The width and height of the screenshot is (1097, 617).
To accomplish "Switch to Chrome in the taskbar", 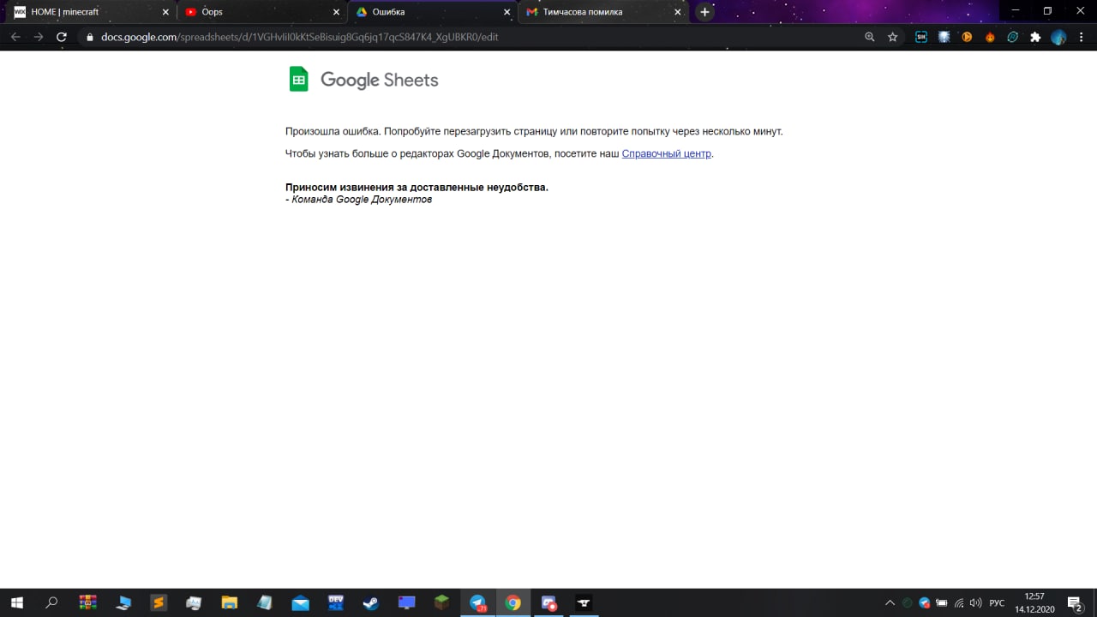I will pos(513,602).
